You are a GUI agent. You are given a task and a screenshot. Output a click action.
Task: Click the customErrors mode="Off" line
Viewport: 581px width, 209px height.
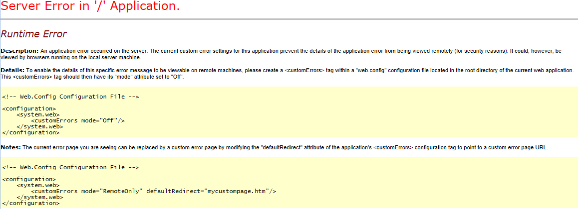(78, 120)
